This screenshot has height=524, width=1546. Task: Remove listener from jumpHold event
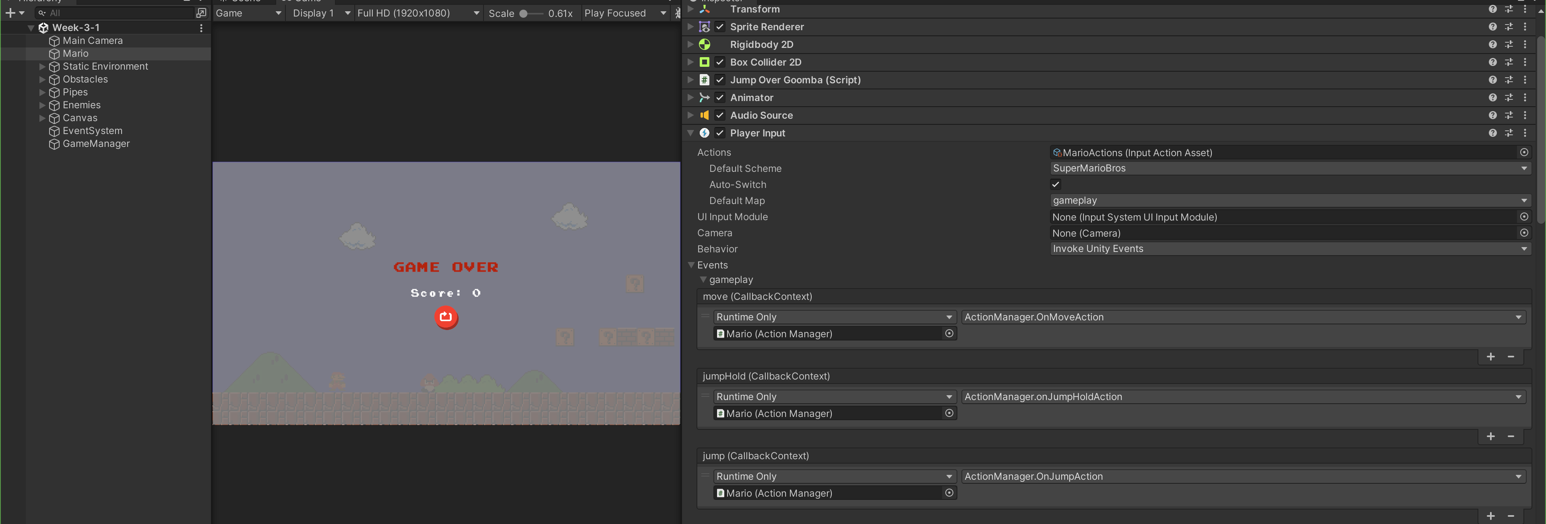click(1511, 436)
